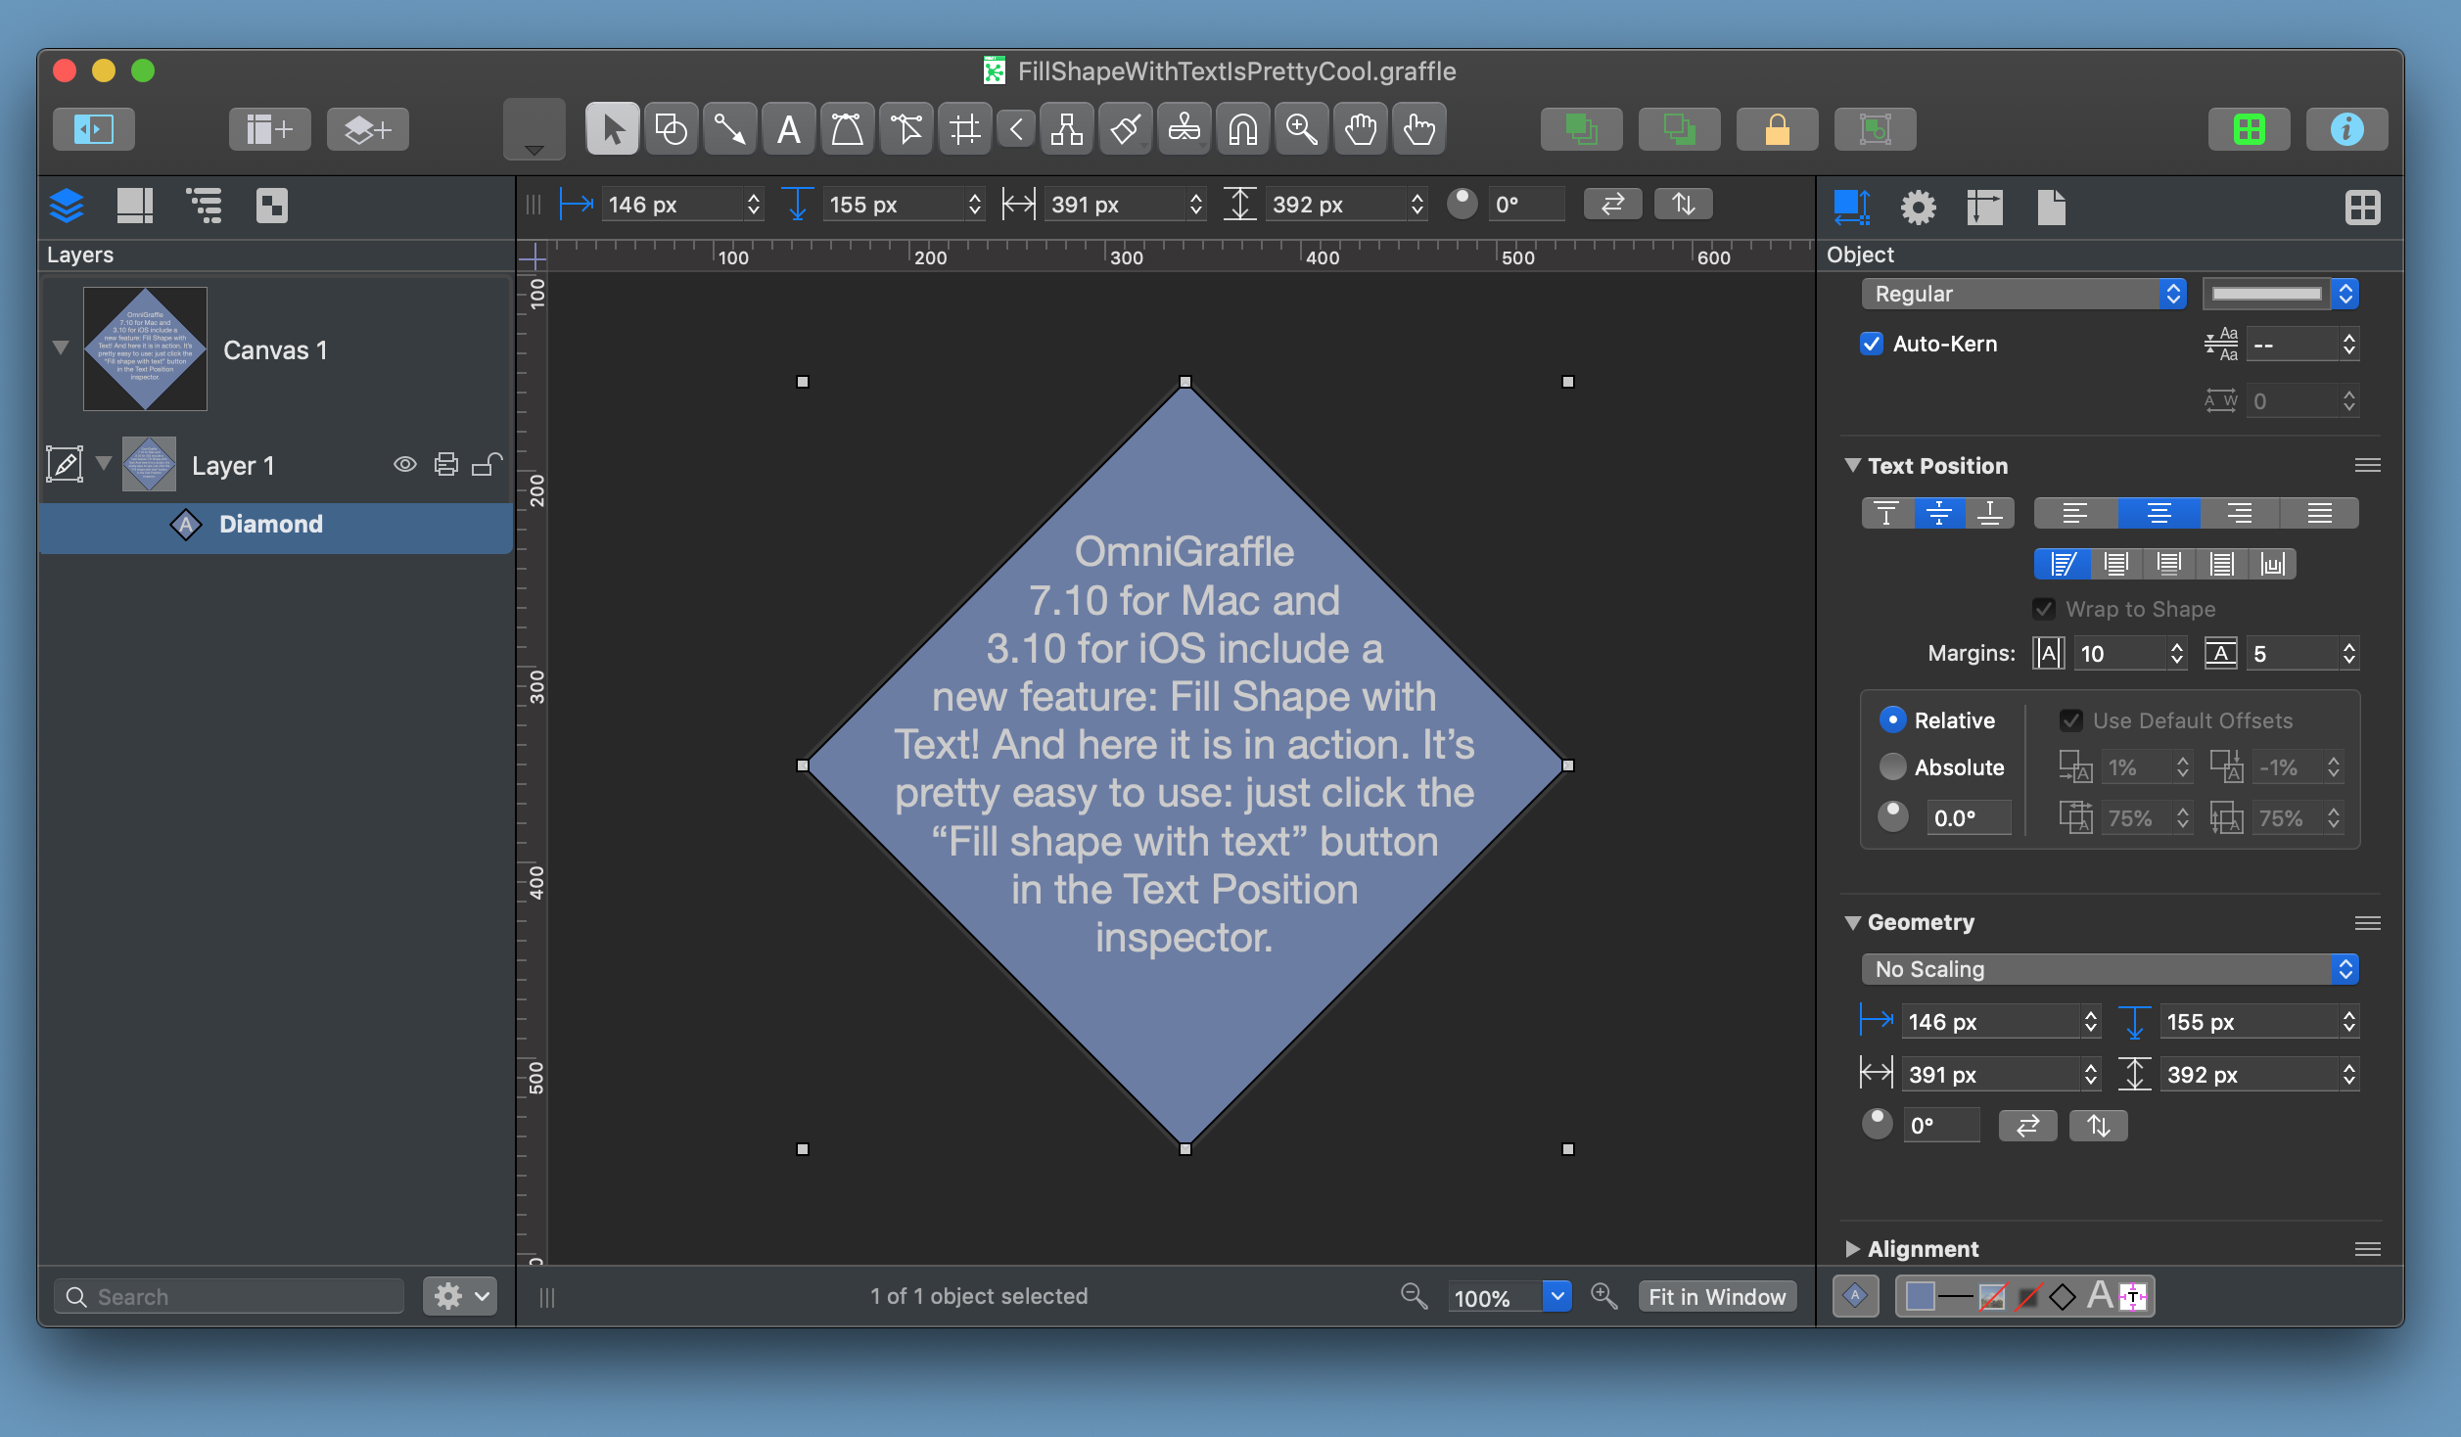Toggle Auto-Kern checkbox
This screenshot has height=1437, width=2461.
tap(1872, 344)
